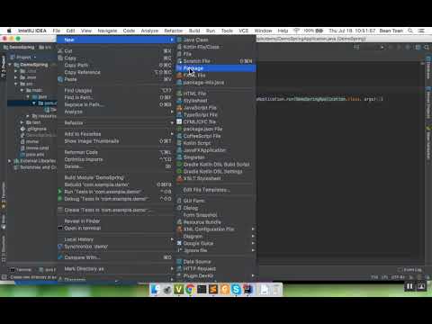The image size is (432, 324).
Task: Click Copy Path in context menu
Action: (x=76, y=65)
